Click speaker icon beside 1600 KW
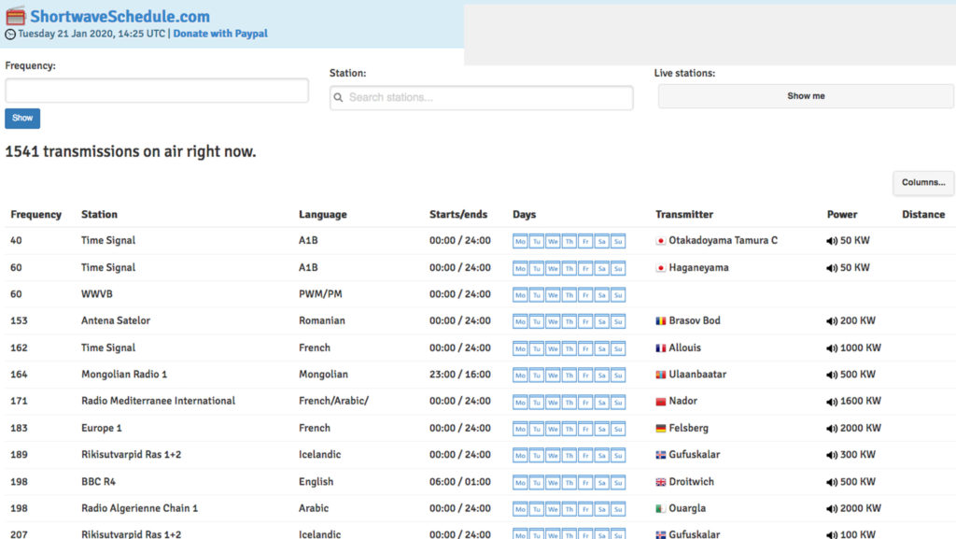 coord(832,401)
